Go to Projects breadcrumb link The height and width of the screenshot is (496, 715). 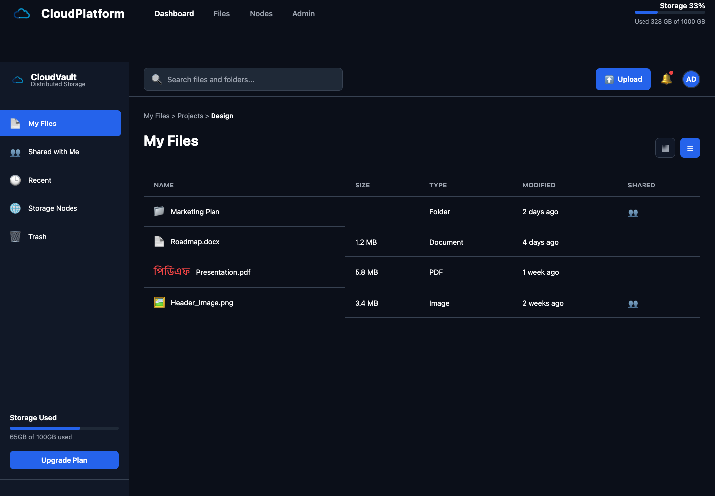(x=190, y=116)
